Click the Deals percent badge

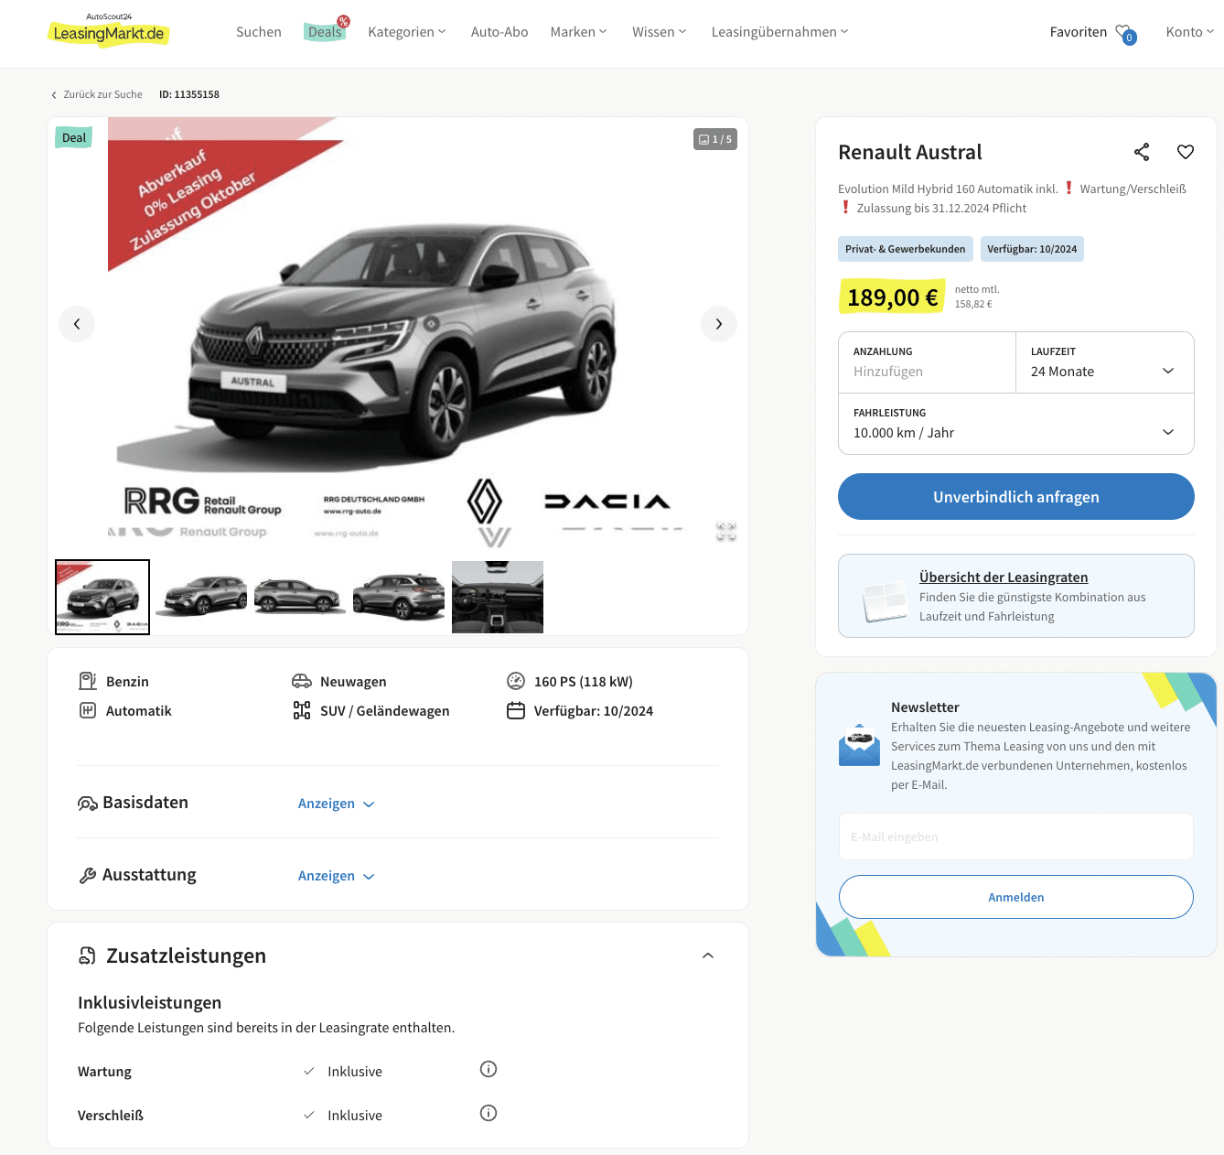(x=343, y=21)
